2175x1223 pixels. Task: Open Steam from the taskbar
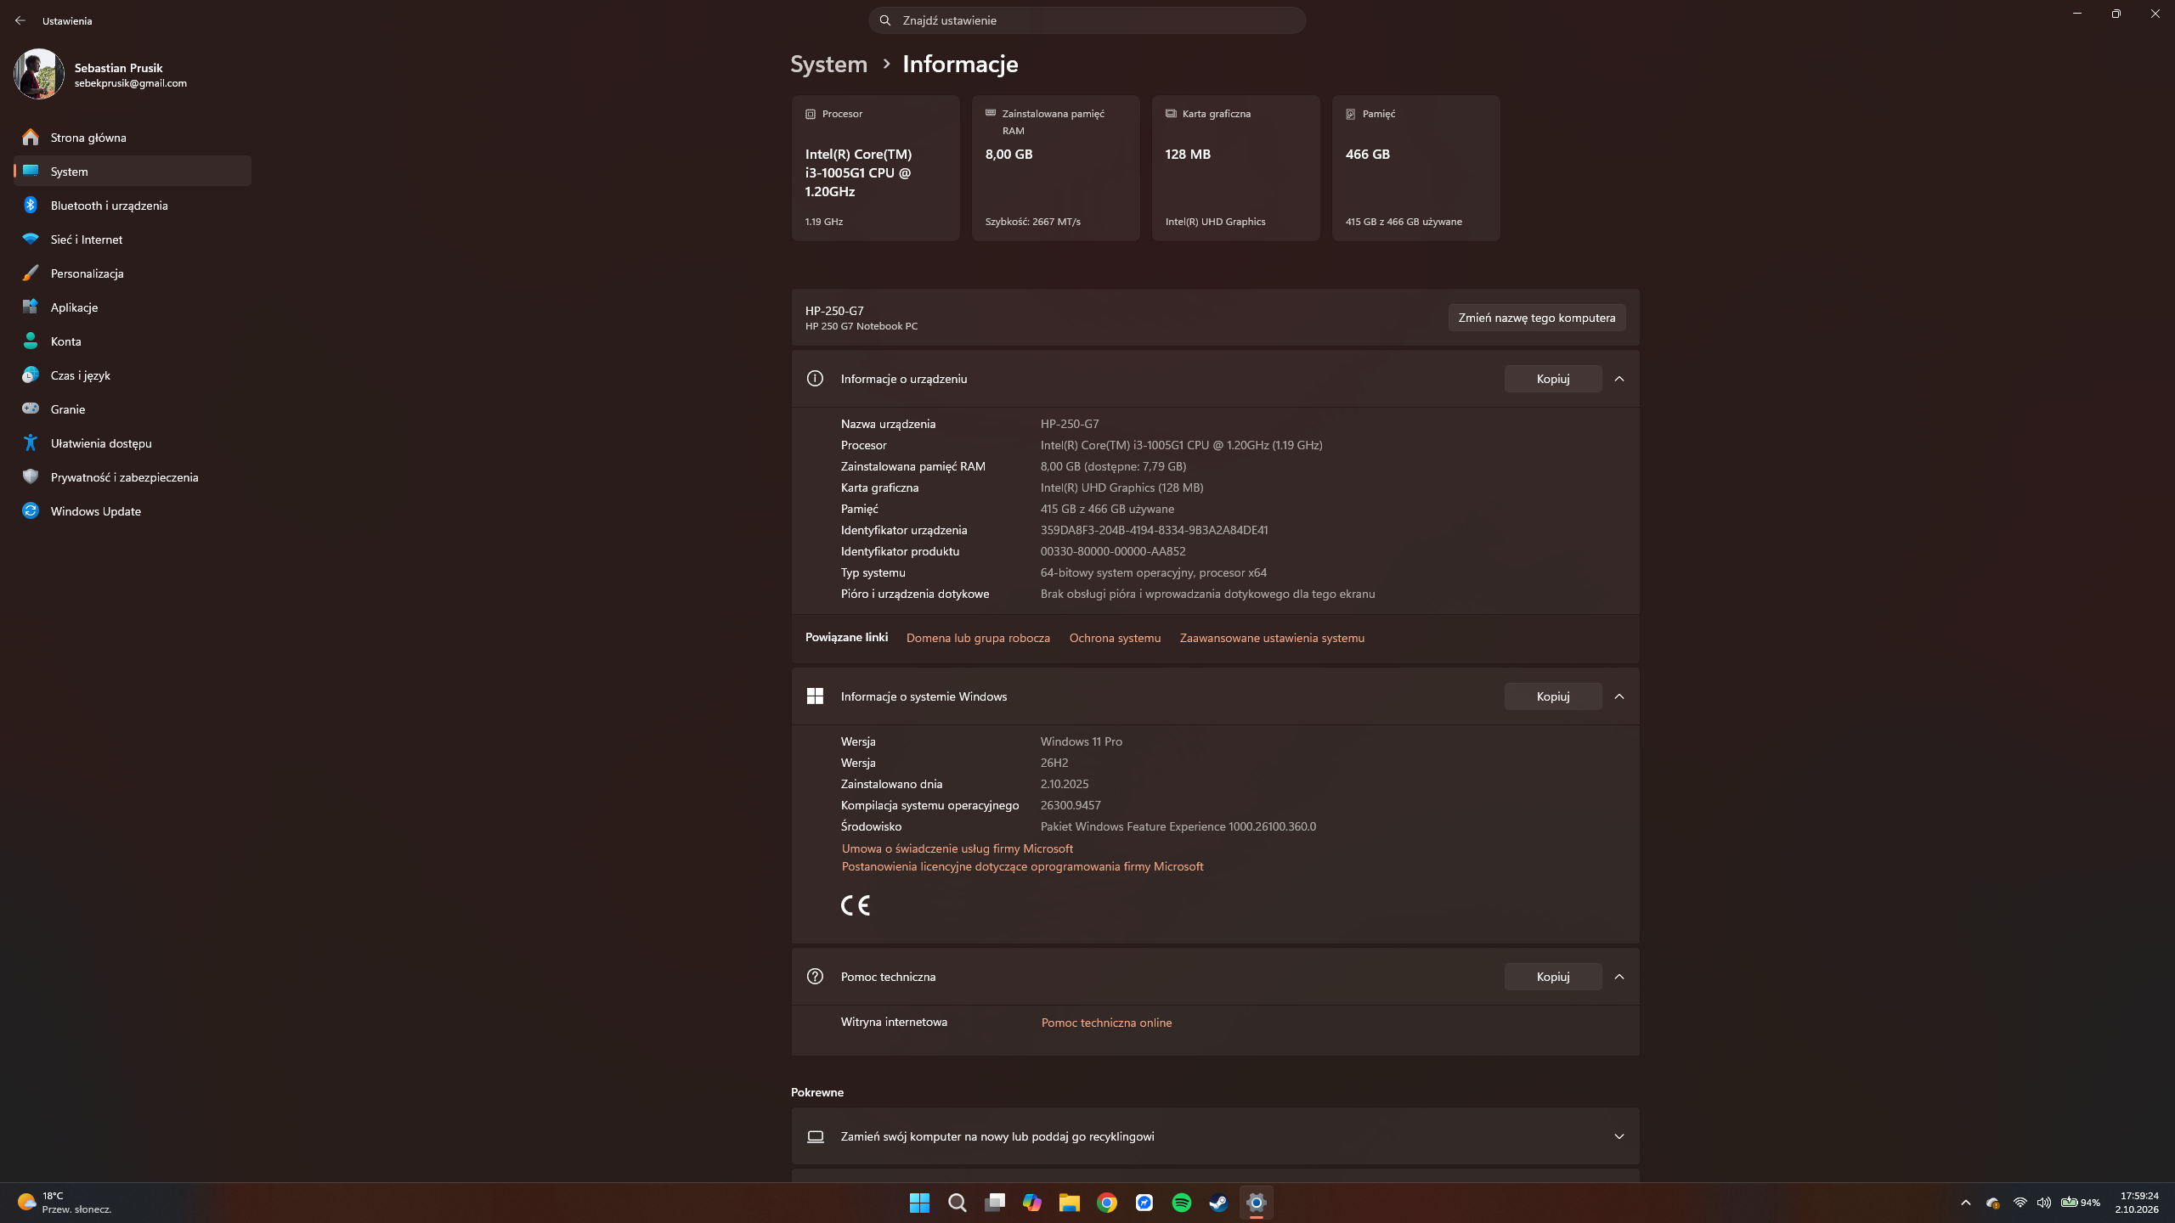tap(1218, 1203)
